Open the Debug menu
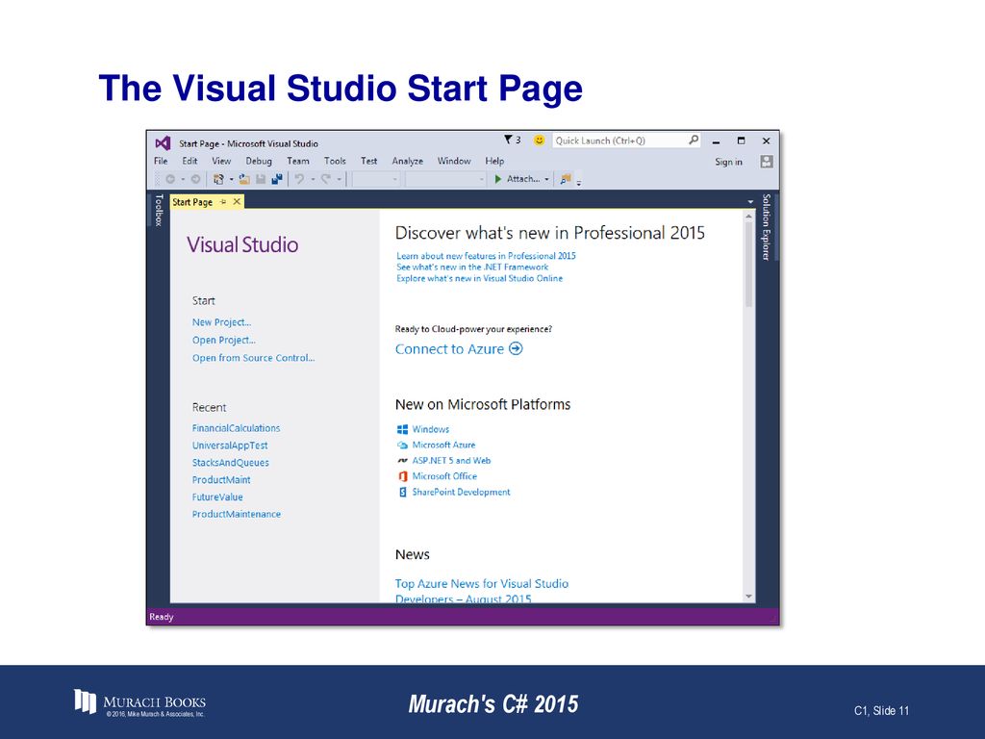The height and width of the screenshot is (739, 985). point(259,161)
